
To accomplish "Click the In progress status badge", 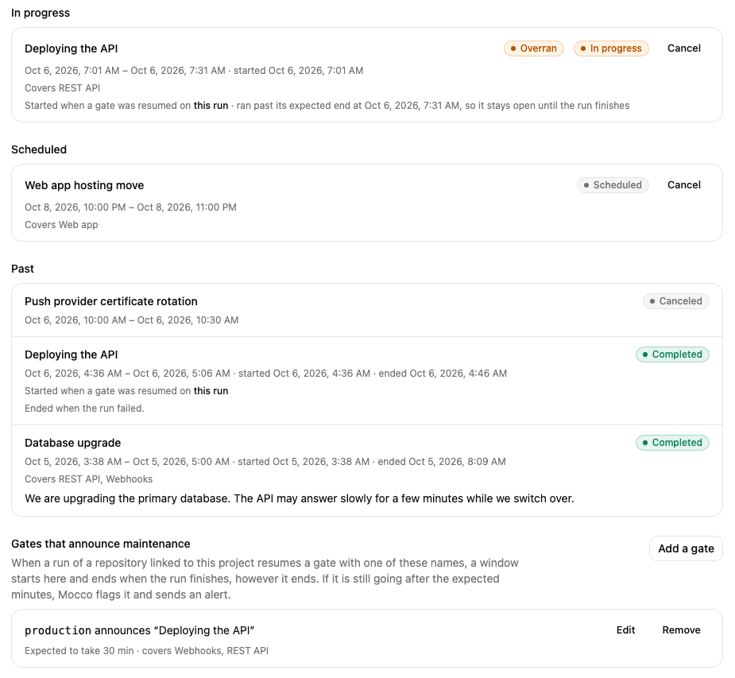I will [611, 48].
